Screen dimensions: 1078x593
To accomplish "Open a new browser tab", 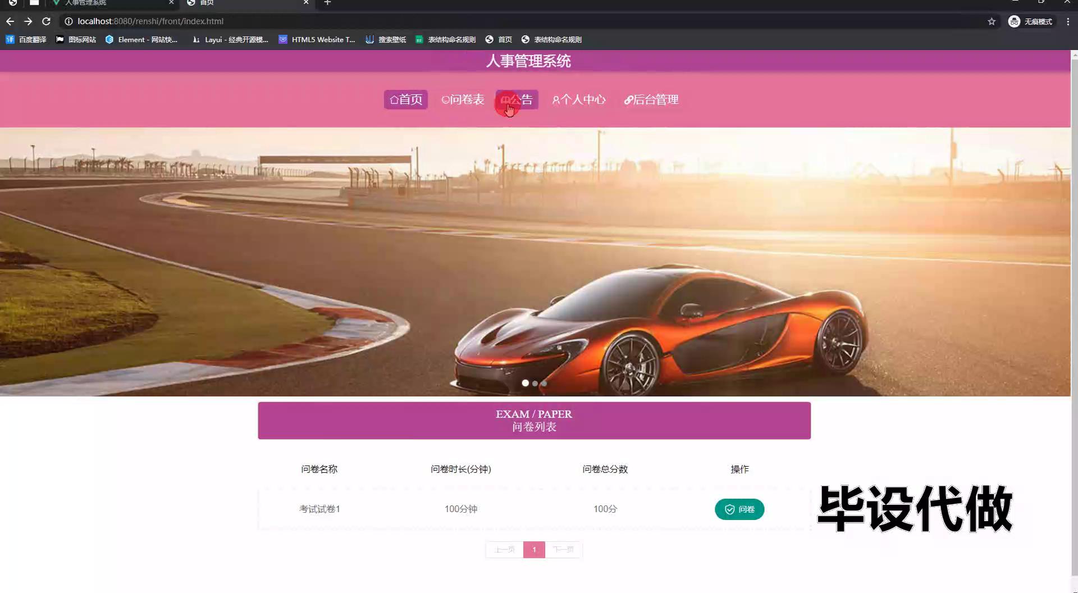I will (x=327, y=3).
